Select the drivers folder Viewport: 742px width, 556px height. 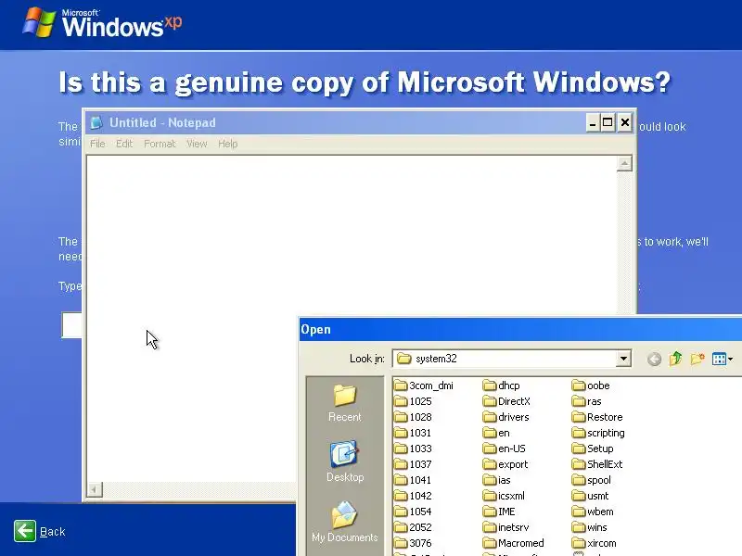[506, 417]
